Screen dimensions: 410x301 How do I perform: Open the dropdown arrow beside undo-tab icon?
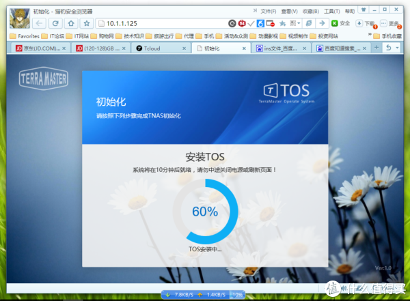397,48
